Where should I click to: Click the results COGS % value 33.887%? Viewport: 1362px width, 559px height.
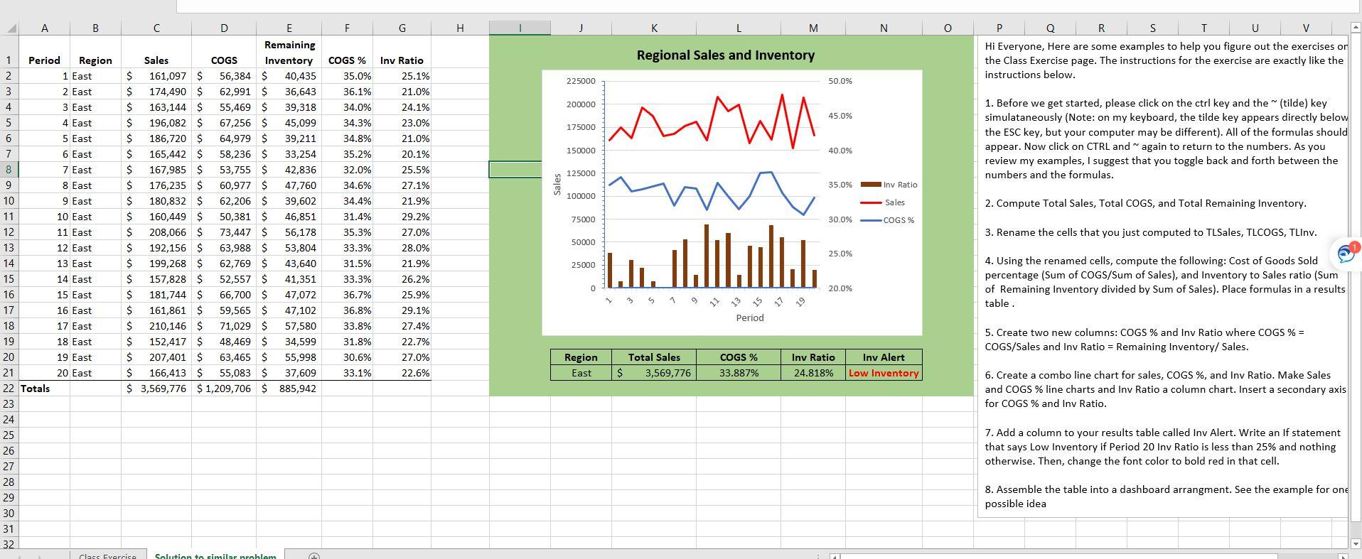click(739, 373)
